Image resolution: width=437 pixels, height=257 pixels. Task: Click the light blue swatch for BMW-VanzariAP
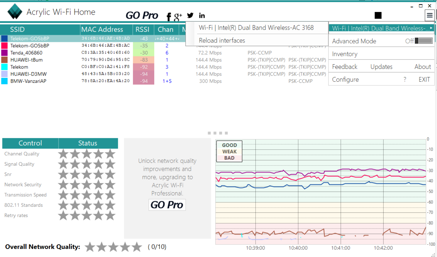pyautogui.click(x=5, y=81)
